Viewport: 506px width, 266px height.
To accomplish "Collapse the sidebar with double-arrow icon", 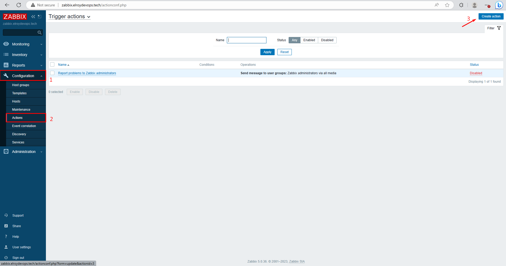I will tap(33, 17).
